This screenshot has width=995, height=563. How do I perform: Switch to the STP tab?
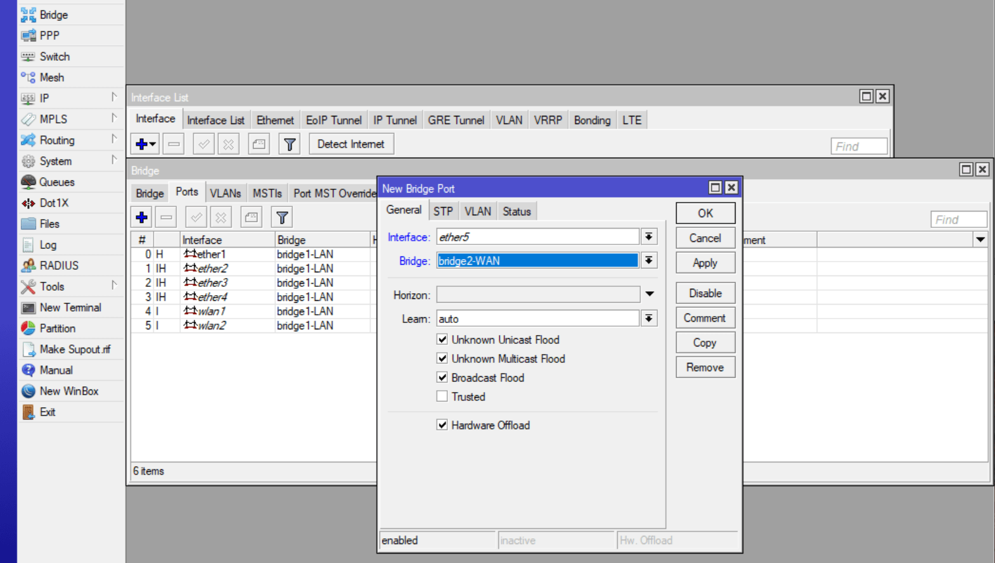click(442, 212)
